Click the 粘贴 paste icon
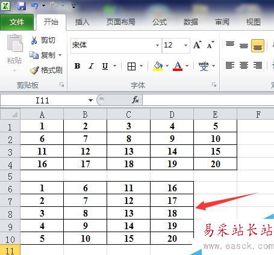 tap(15, 43)
